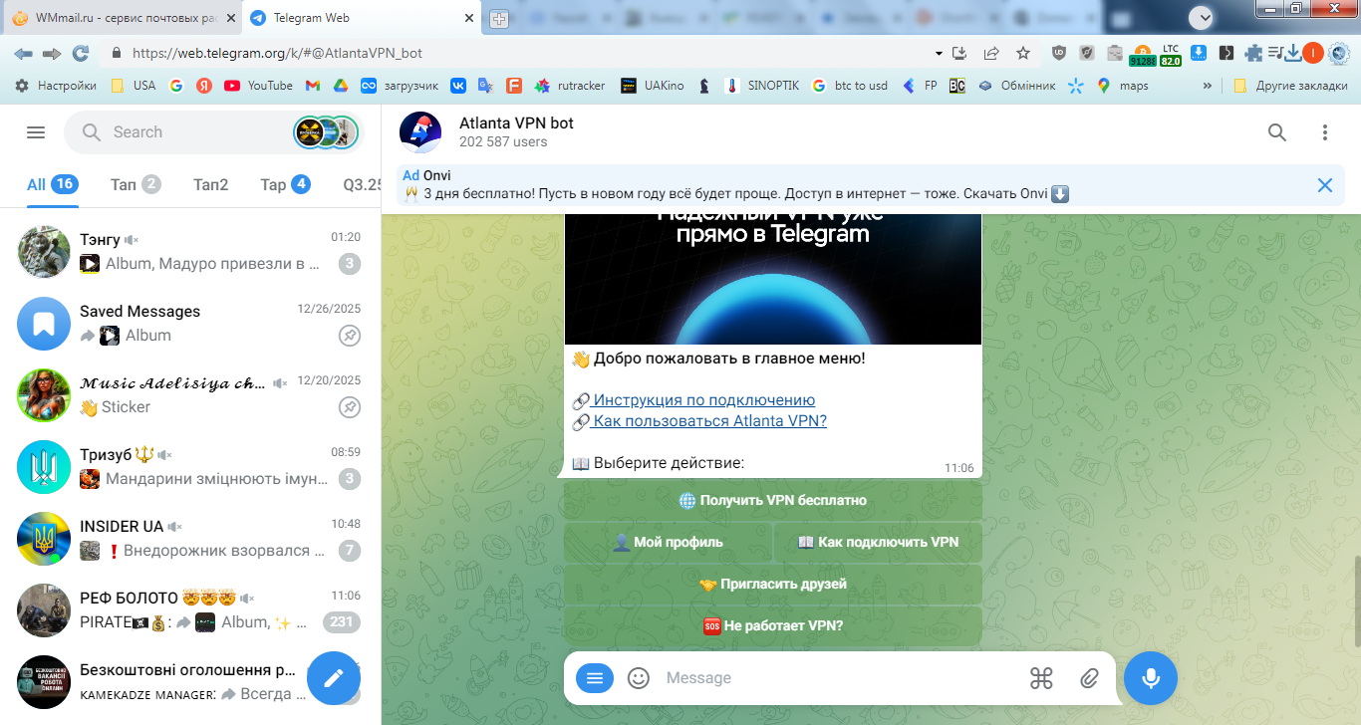
Task: Open the Другие закладки folder
Action: 1290,86
